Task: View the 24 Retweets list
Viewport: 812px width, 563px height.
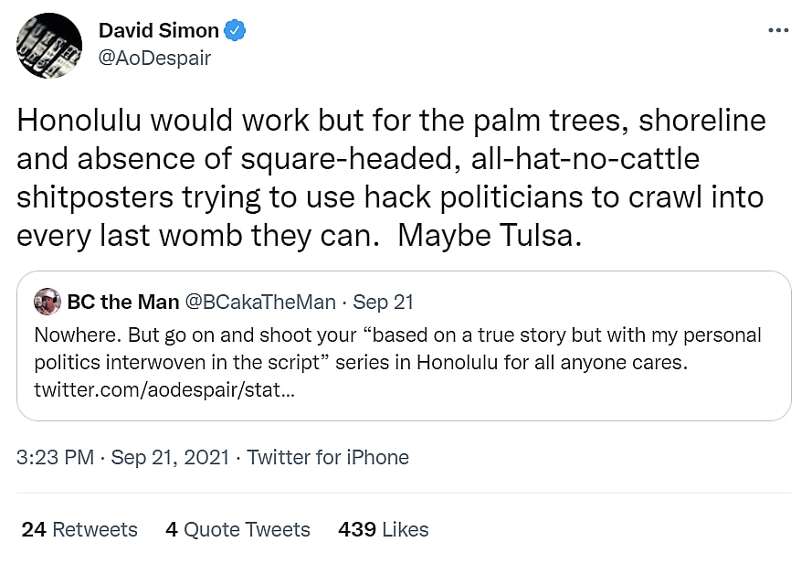Action: [x=79, y=529]
